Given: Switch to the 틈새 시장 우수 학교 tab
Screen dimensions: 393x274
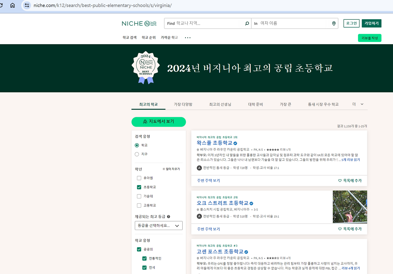Looking at the screenshot, I should (323, 105).
